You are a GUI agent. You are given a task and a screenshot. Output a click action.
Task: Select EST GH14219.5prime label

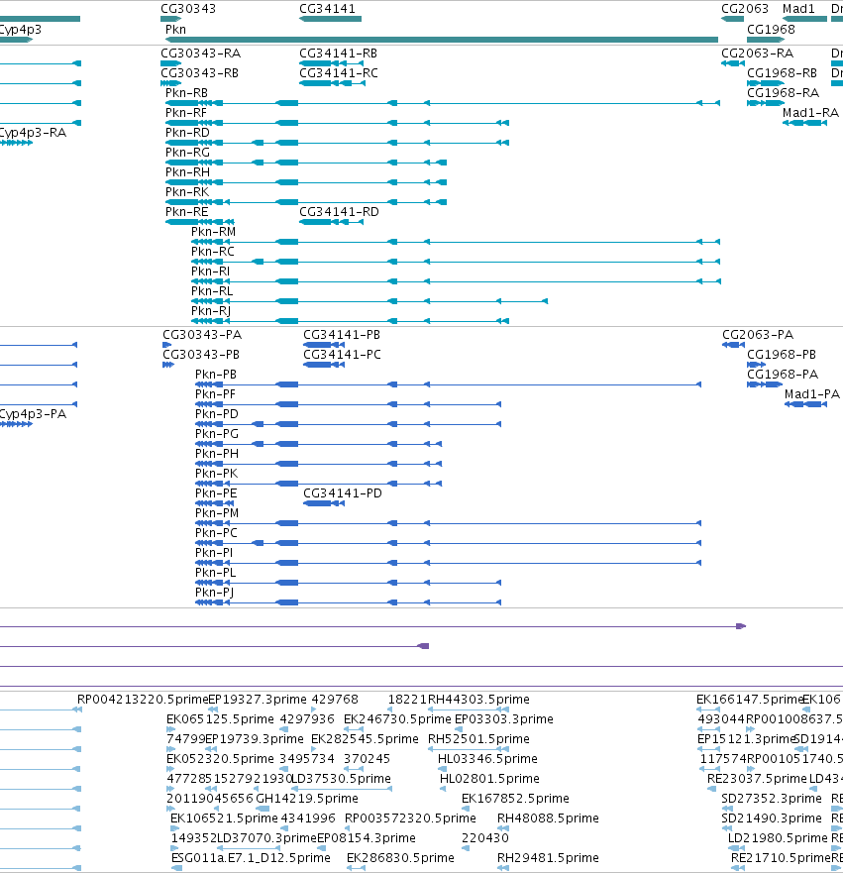(307, 799)
